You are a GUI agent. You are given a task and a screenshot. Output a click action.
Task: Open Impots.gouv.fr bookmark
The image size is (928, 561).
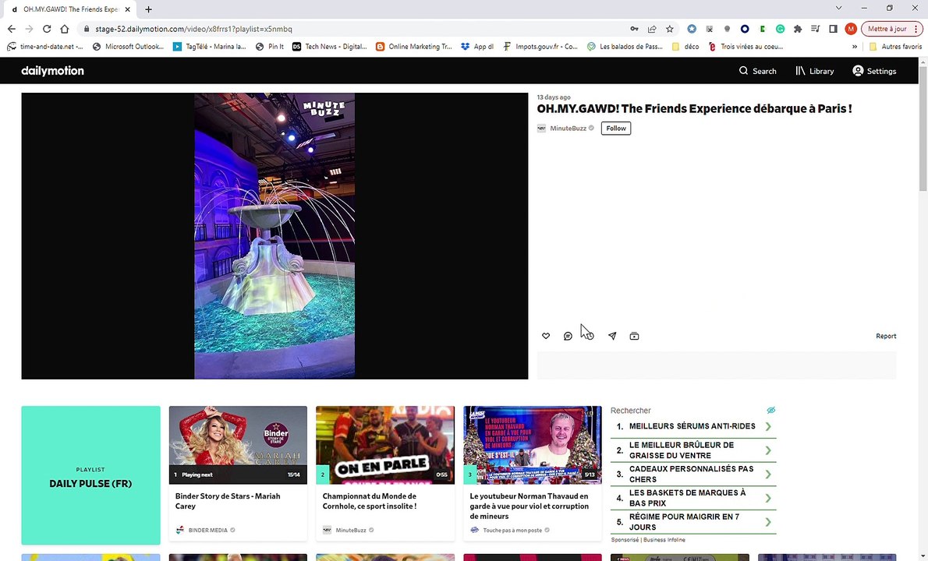tap(540, 47)
